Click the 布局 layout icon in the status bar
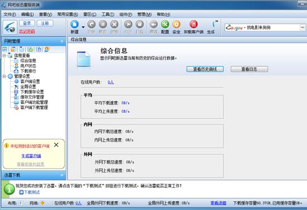The image size is (307, 210). point(21,203)
